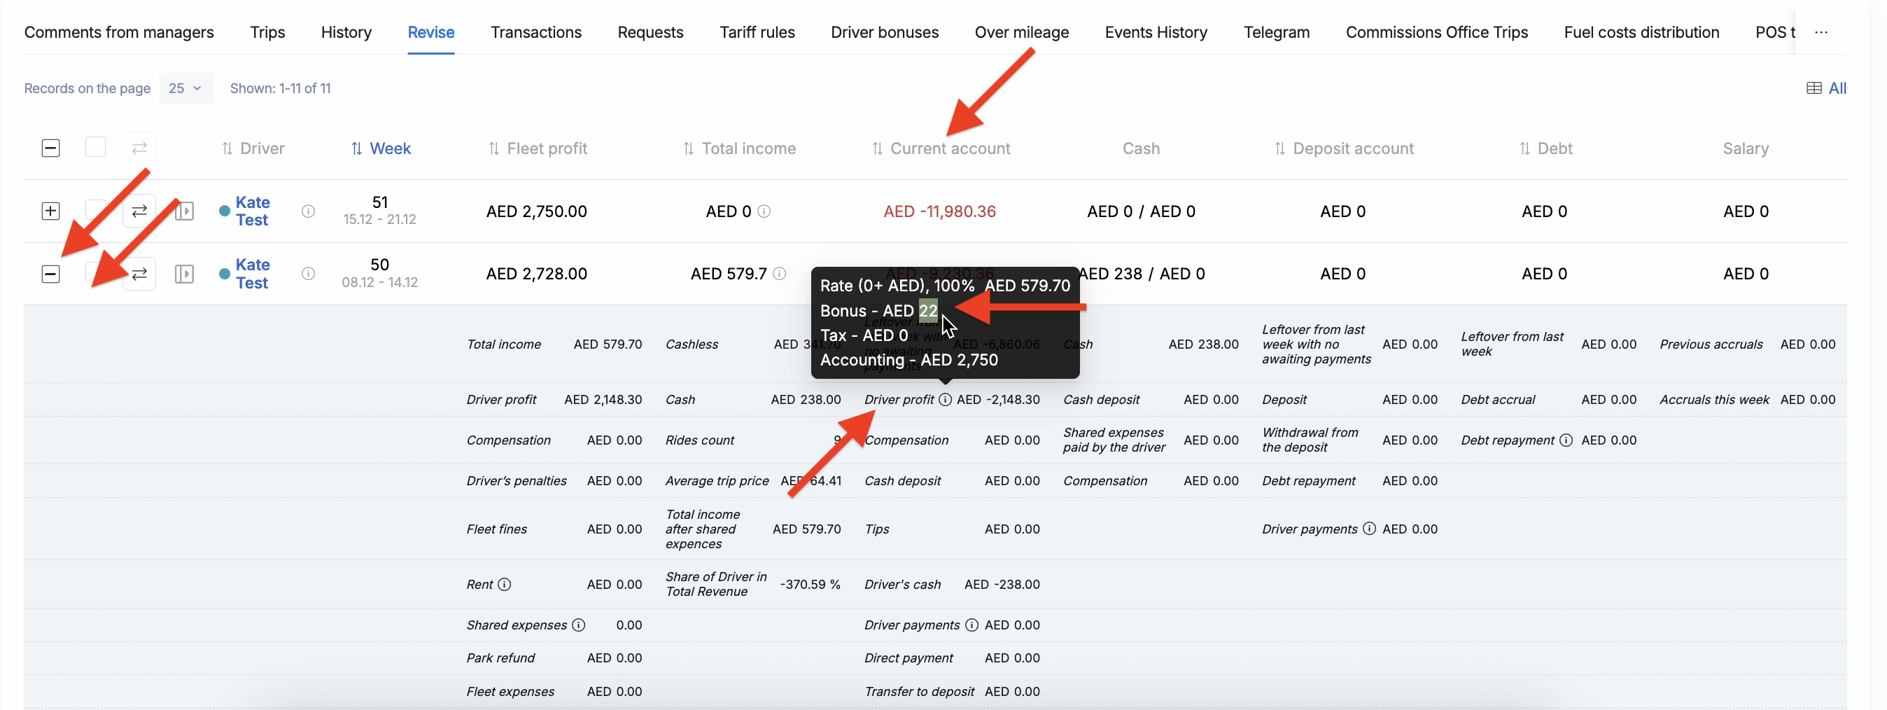The height and width of the screenshot is (710, 1887).
Task: Sort by the Debt column
Action: tap(1545, 148)
